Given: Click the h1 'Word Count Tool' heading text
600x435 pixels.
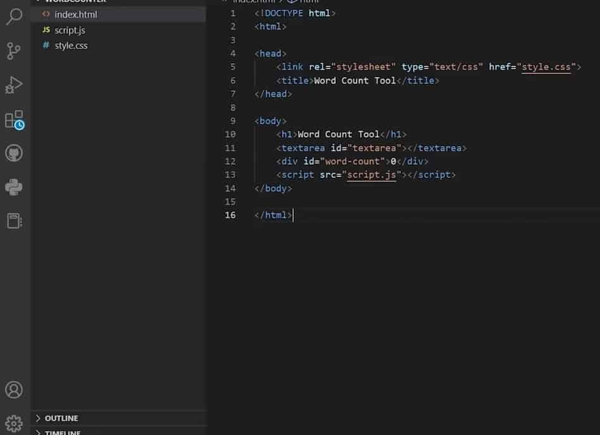Looking at the screenshot, I should (338, 134).
